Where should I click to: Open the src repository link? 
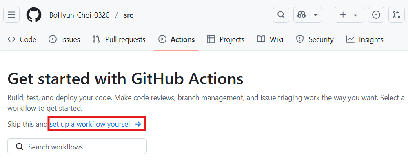[128, 15]
